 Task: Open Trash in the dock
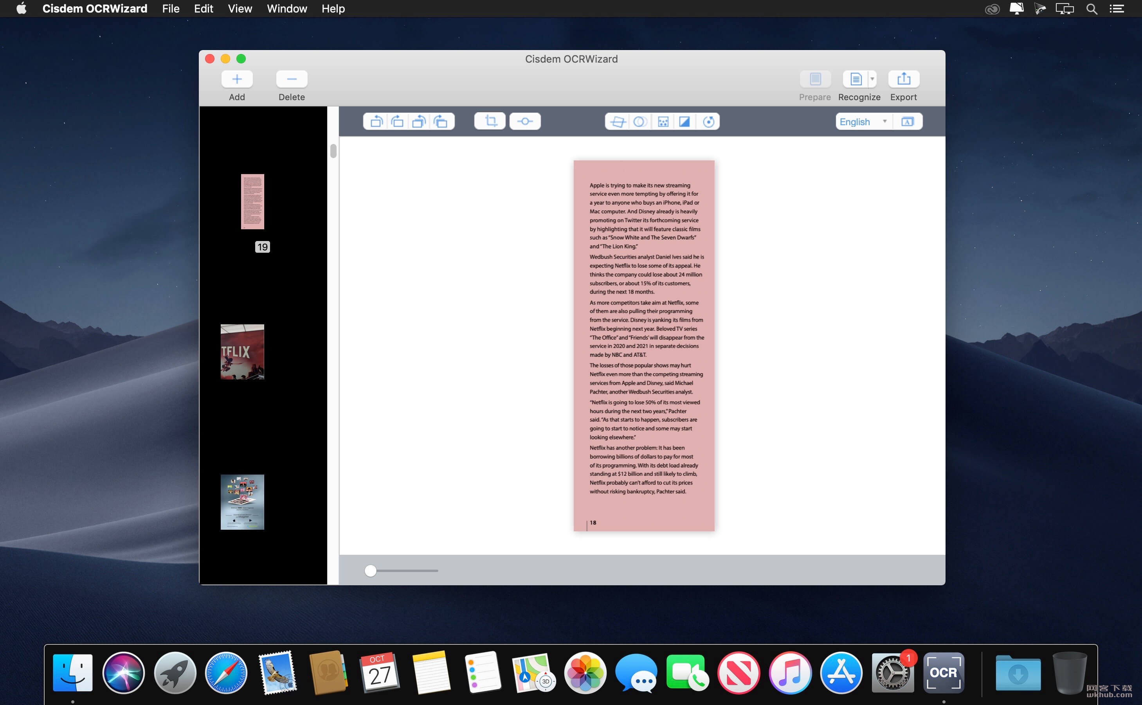[x=1069, y=673]
